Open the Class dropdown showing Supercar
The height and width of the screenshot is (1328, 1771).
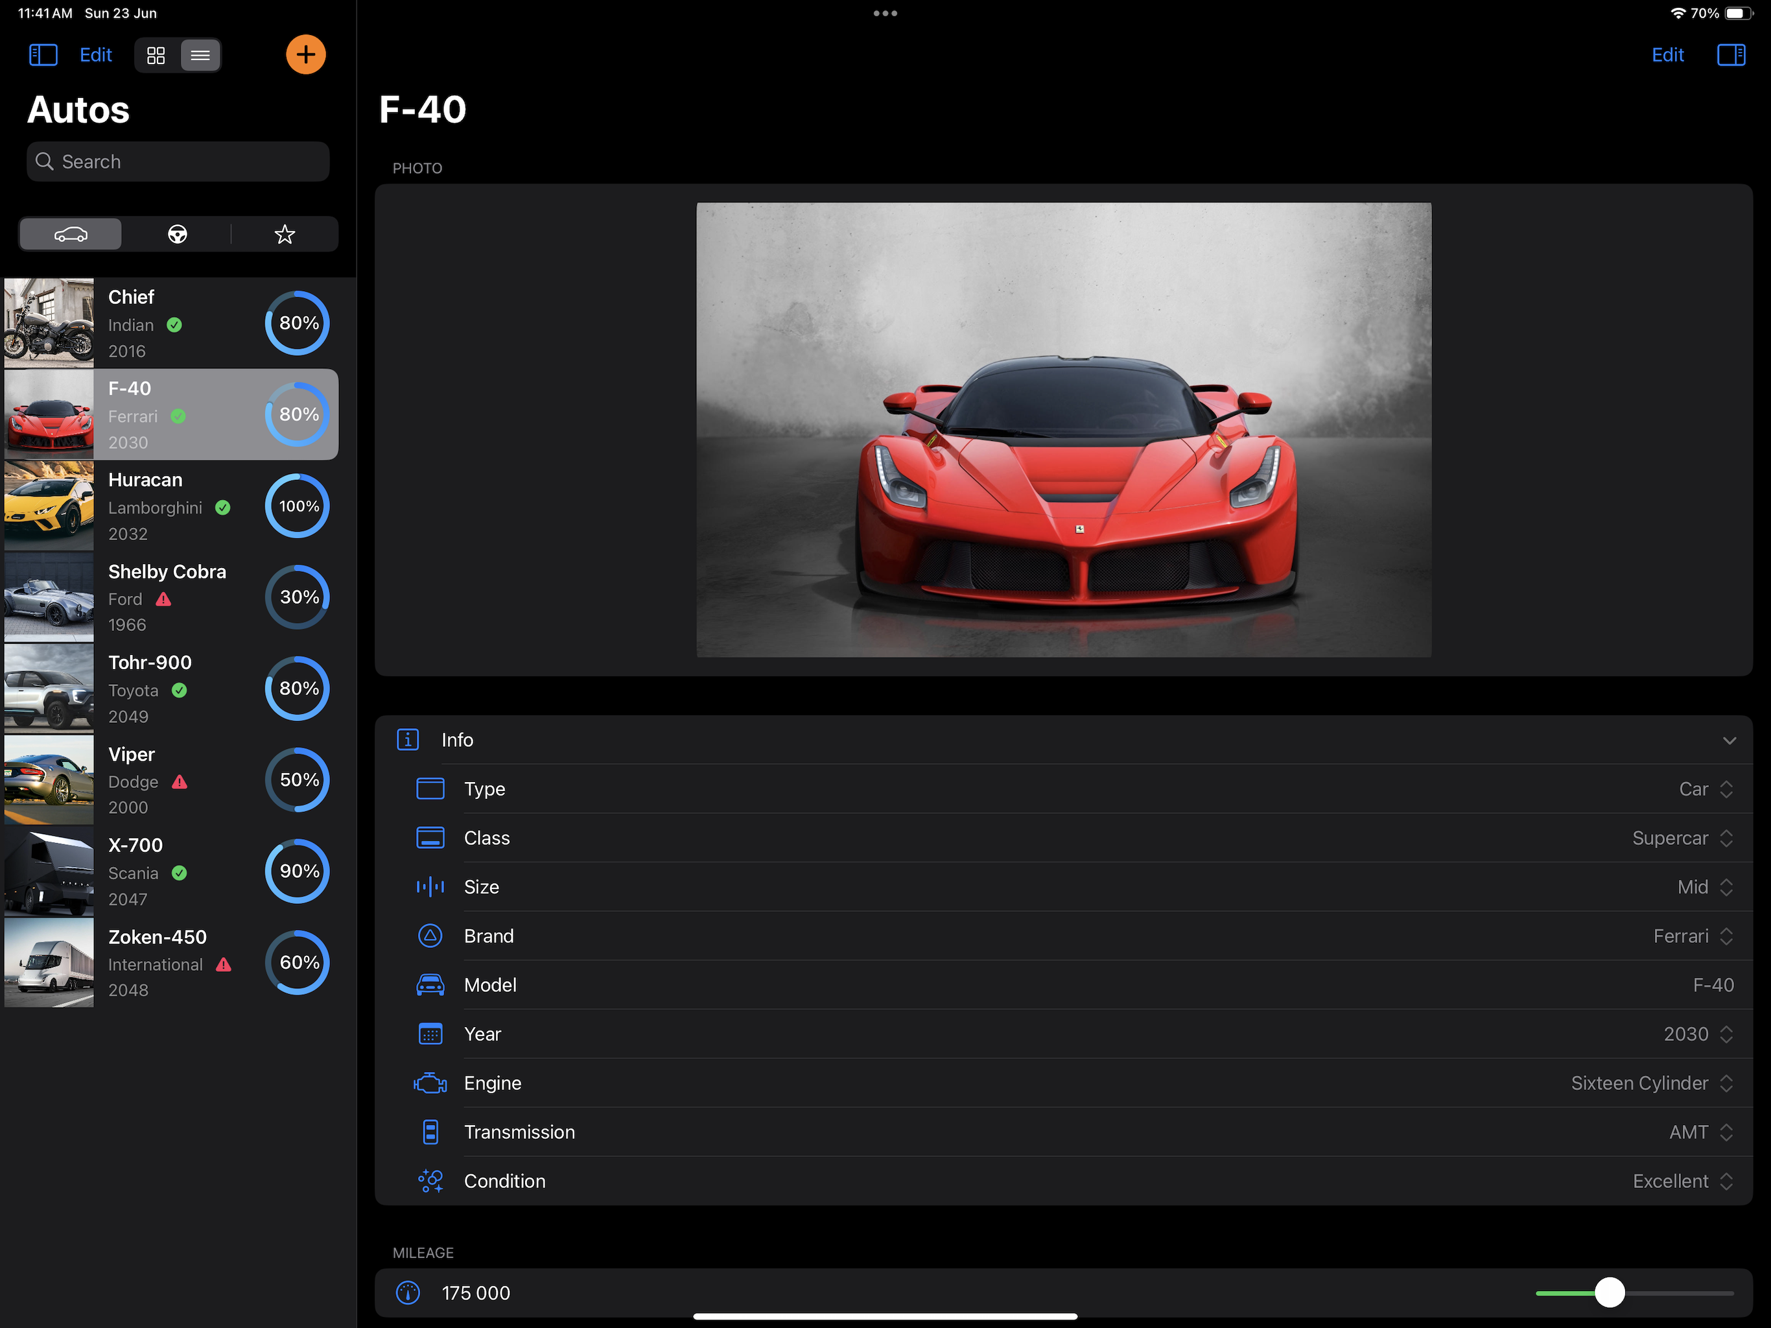coord(1682,838)
